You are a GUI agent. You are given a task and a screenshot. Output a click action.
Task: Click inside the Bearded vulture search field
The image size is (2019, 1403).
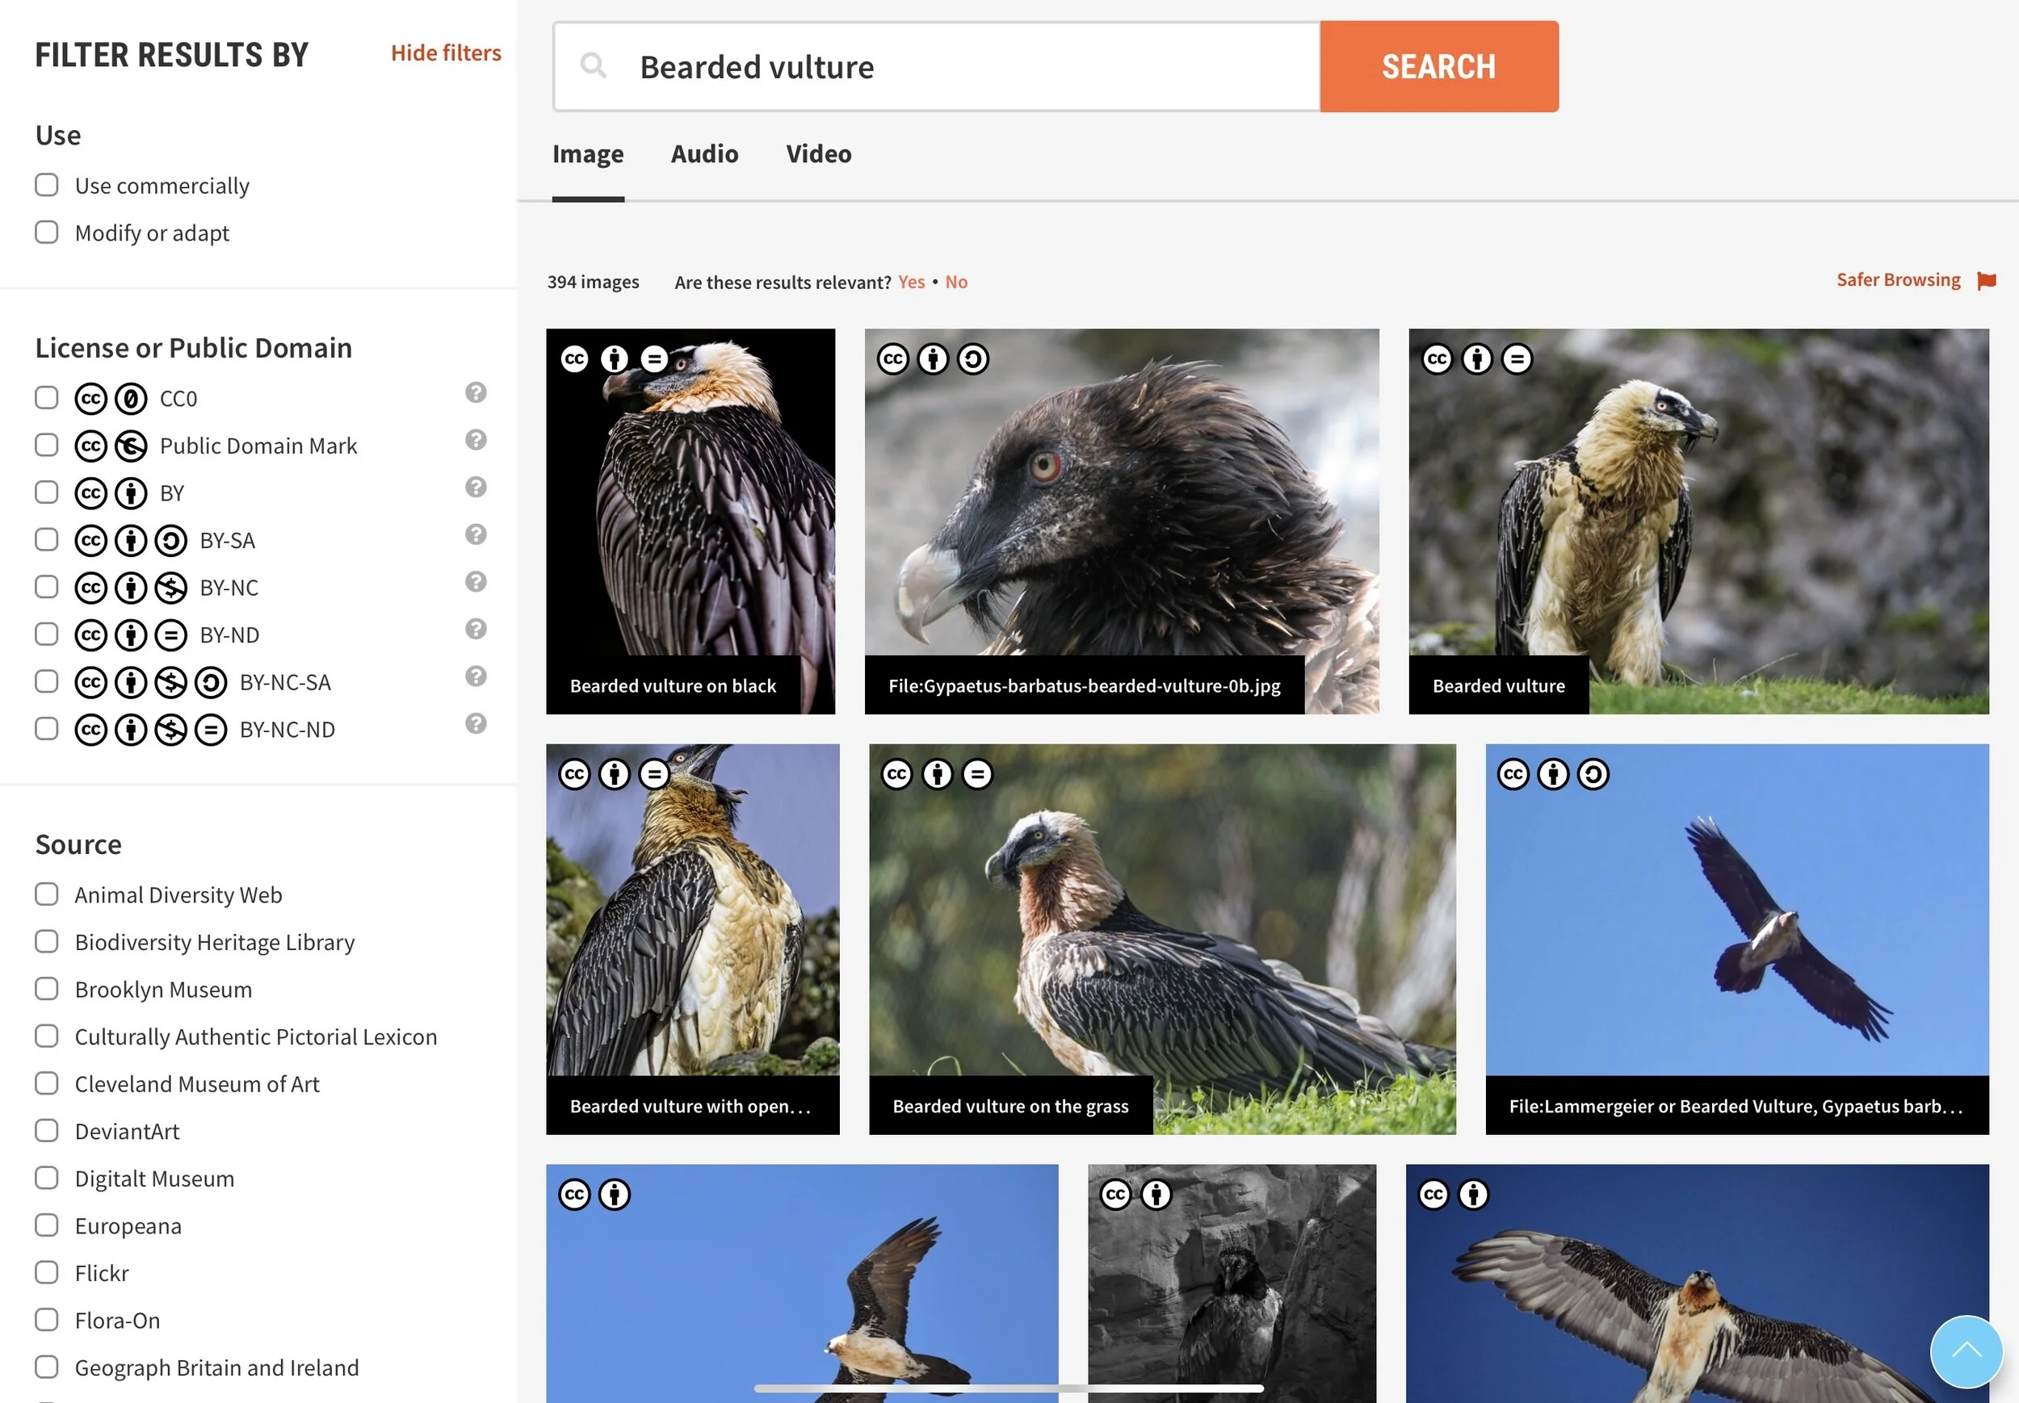click(x=968, y=68)
